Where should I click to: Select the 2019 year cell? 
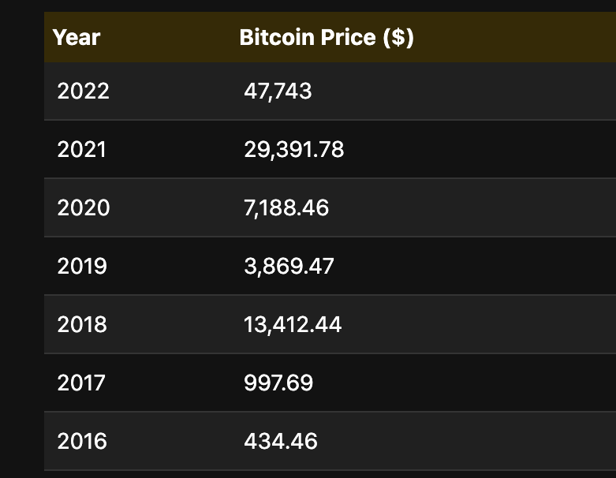point(82,266)
